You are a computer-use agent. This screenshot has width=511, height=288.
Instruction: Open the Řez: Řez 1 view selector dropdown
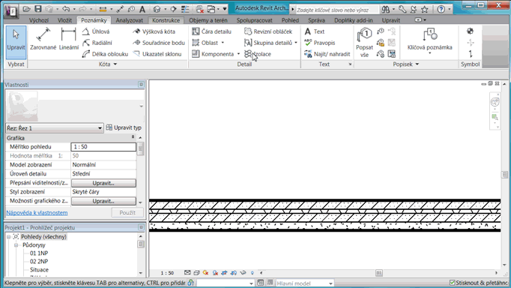(100, 128)
